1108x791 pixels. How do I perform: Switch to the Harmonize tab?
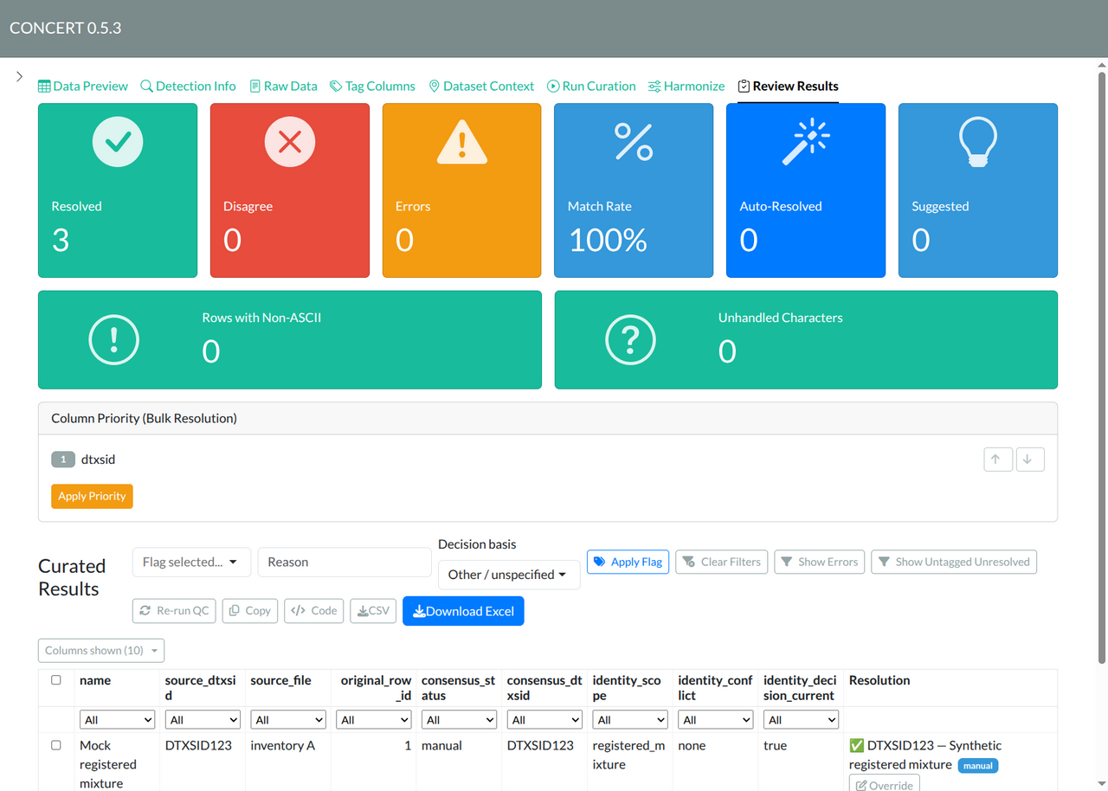pyautogui.click(x=686, y=86)
